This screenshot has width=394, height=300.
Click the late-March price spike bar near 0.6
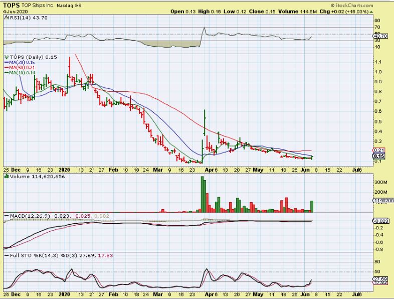[x=205, y=122]
